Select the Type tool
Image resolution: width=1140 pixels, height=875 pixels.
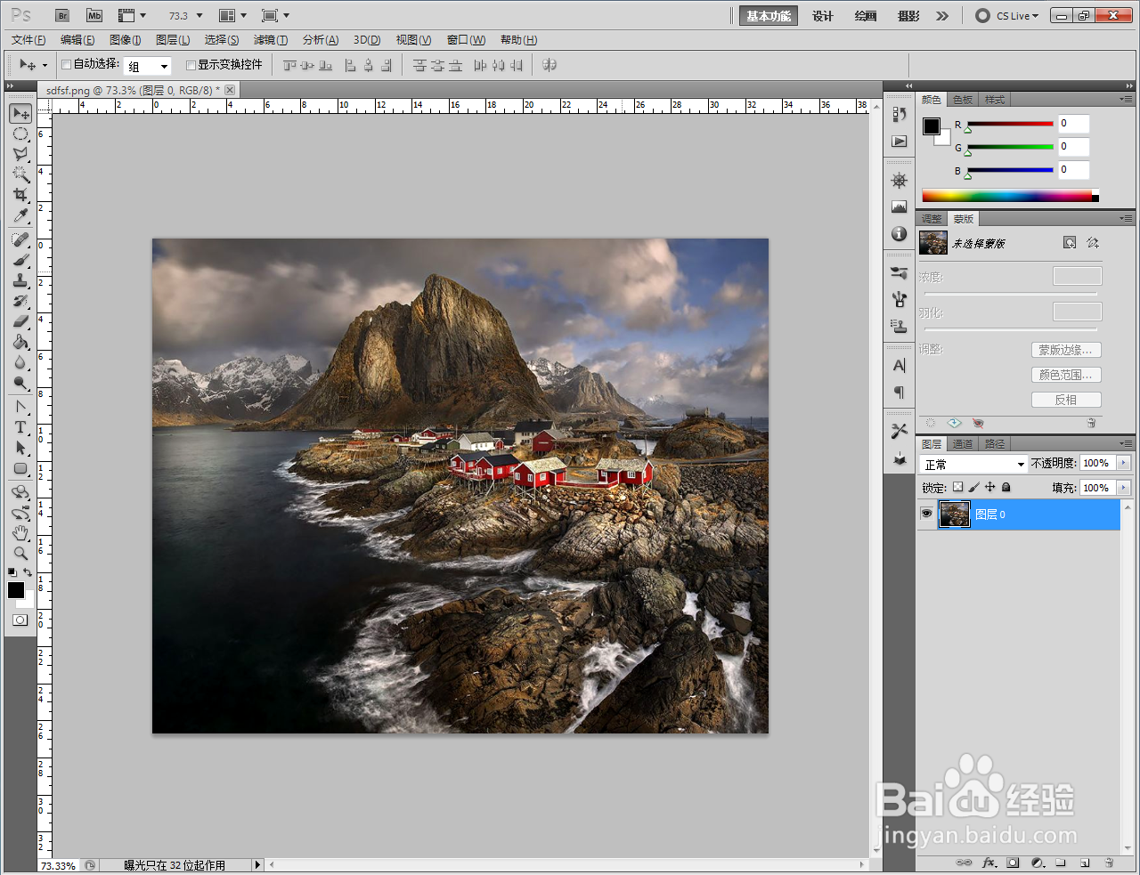coord(20,427)
